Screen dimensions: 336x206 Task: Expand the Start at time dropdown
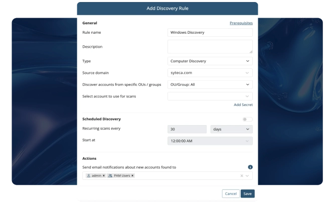[210, 141]
